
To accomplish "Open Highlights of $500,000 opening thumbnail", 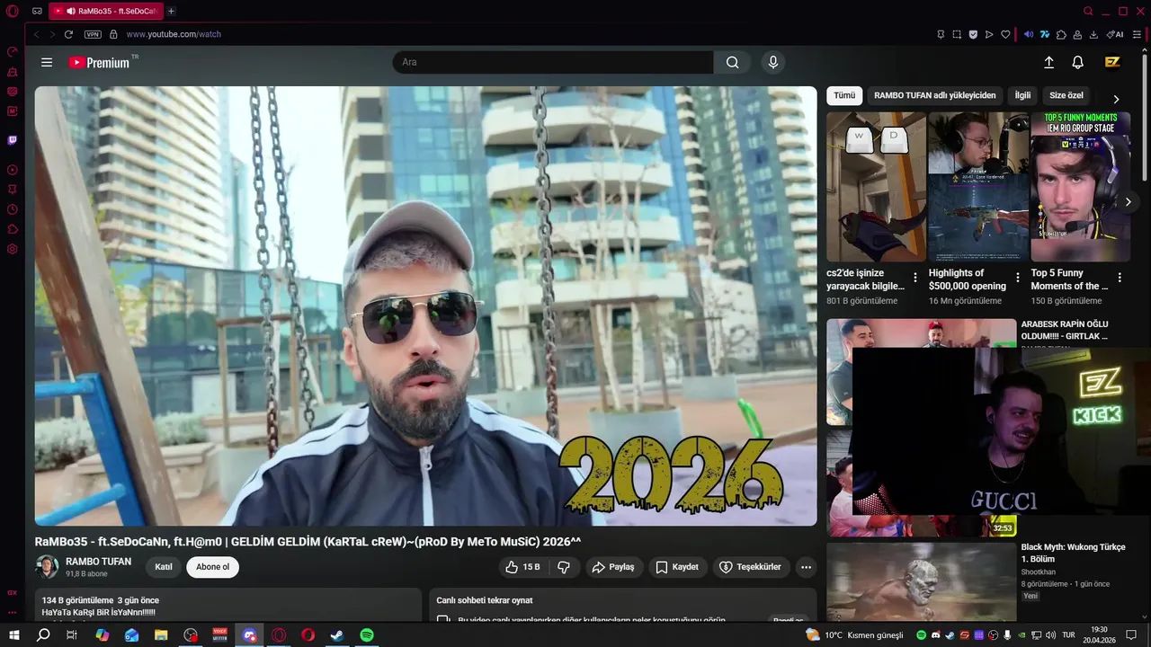I will click(978, 187).
